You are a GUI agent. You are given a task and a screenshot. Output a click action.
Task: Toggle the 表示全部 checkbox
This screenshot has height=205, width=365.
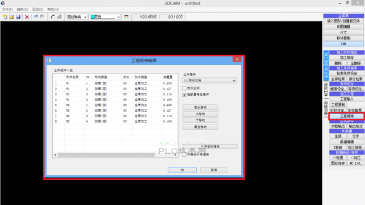click(184, 88)
